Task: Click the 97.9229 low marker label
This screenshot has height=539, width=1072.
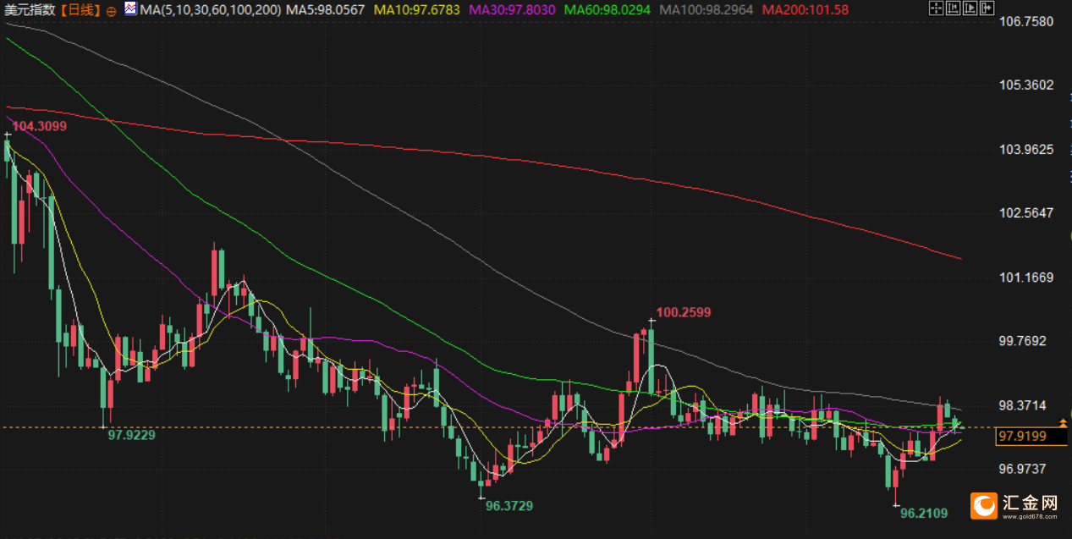Action: [x=131, y=434]
